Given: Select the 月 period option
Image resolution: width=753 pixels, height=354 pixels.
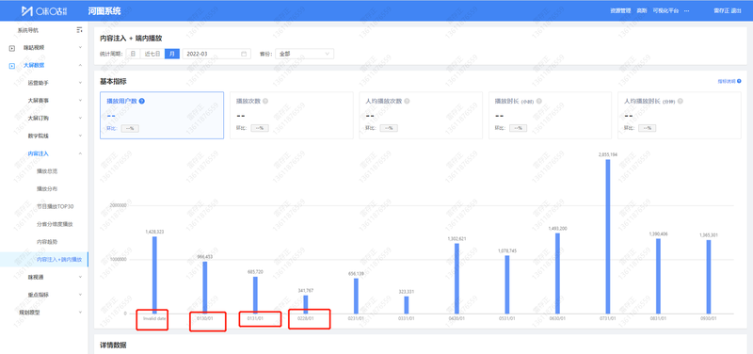Looking at the screenshot, I should [172, 54].
